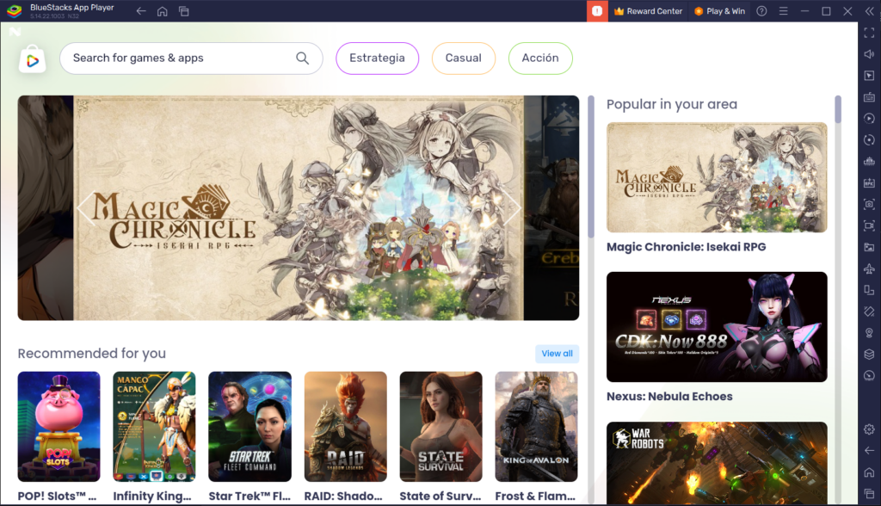Open Magic Chronicle card in Popular area

(717, 177)
